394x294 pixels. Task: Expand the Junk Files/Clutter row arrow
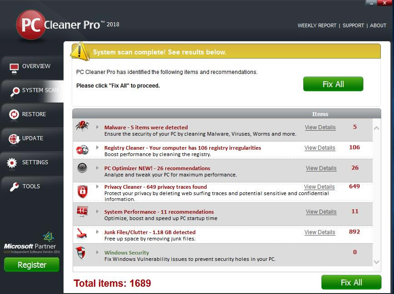pyautogui.click(x=97, y=232)
